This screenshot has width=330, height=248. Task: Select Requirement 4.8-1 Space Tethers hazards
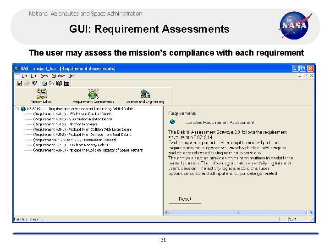point(88,150)
